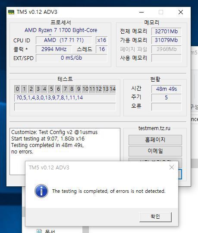Click the AMD Ryzen 7 1700 Eight-Core label

pos(61,30)
